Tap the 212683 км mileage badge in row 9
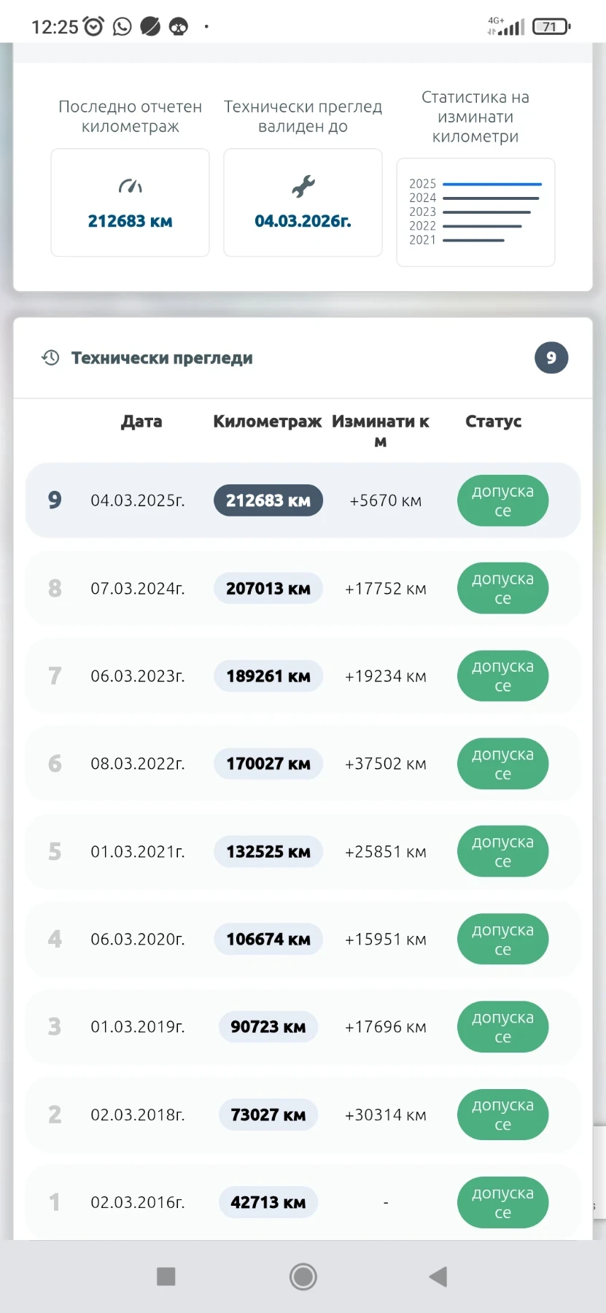This screenshot has height=1313, width=606. (x=268, y=501)
